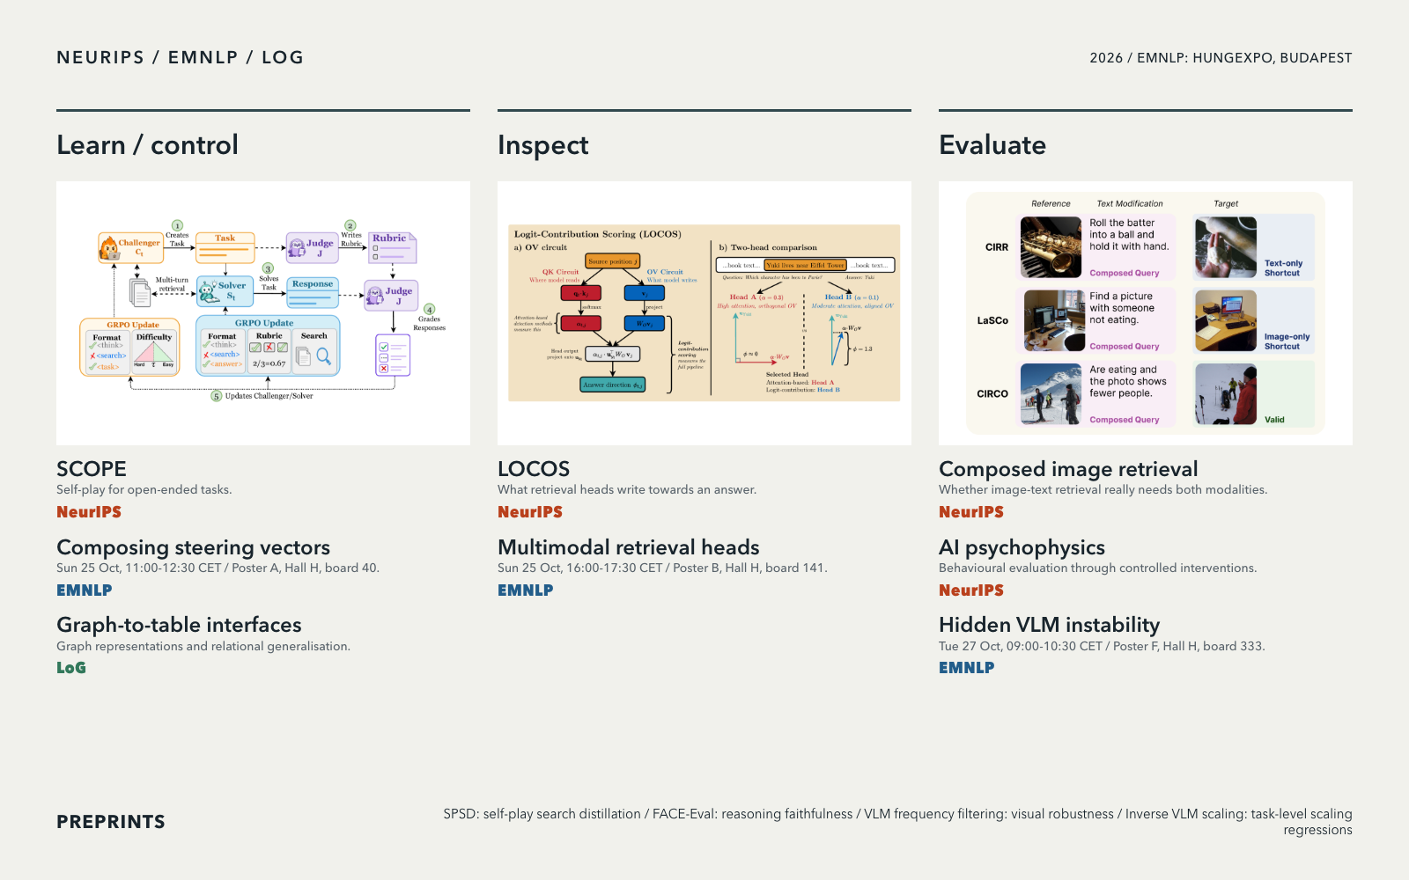
Task: Select the Inspect column heading
Action: (x=543, y=145)
